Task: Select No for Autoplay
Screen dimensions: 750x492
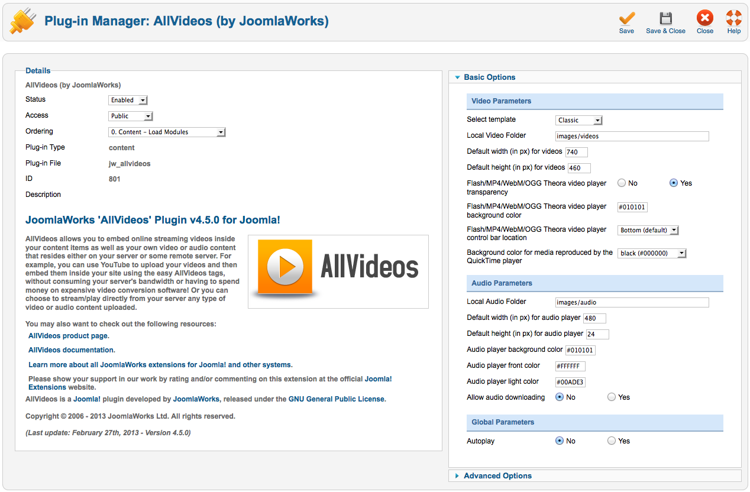Action: click(x=560, y=441)
